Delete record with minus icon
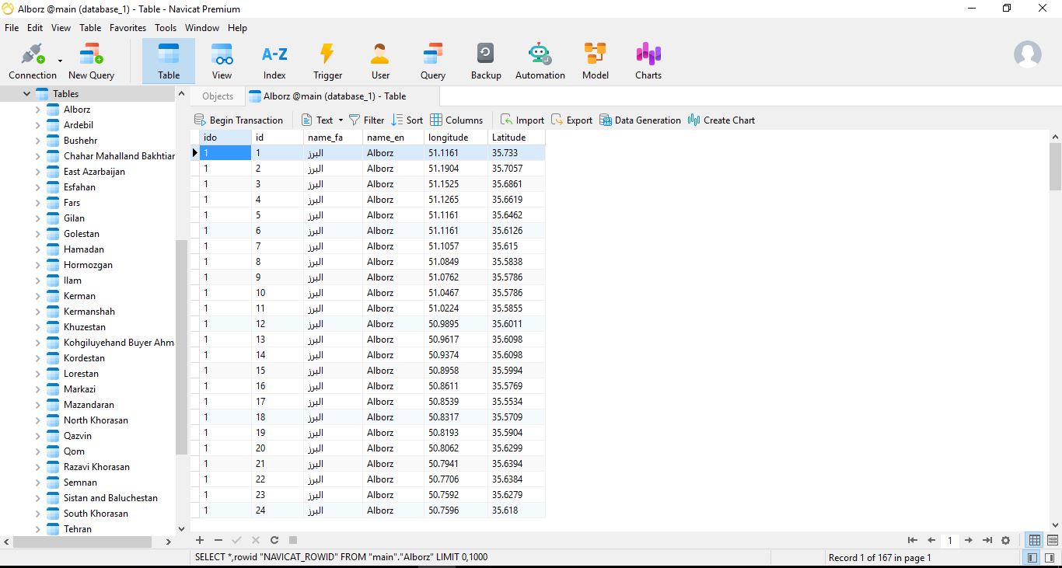The width and height of the screenshot is (1062, 568). [218, 540]
